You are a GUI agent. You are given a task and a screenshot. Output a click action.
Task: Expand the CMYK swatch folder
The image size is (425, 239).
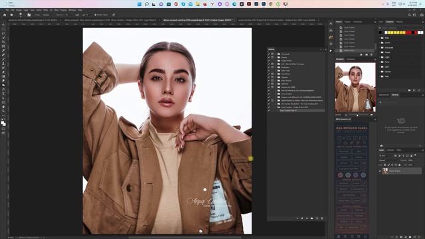pyautogui.click(x=380, y=42)
